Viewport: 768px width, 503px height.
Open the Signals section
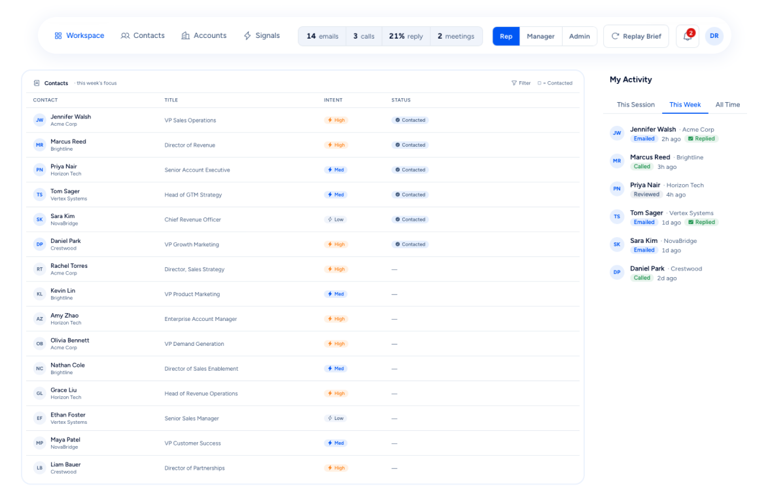[x=262, y=36]
